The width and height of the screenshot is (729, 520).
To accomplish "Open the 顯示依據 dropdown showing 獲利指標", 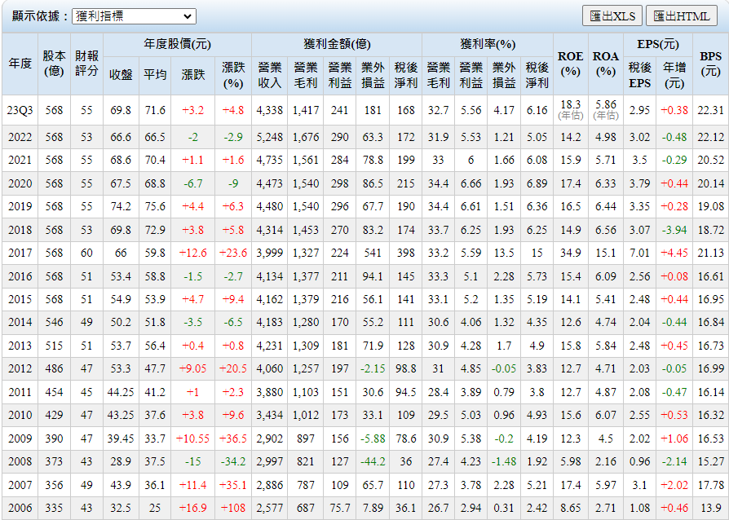I will point(134,16).
